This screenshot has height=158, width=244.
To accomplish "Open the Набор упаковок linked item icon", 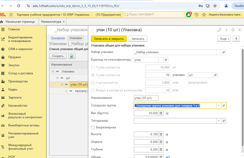I will click(224, 52).
